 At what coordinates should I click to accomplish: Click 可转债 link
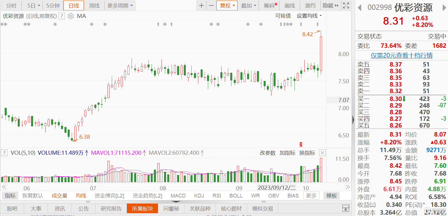[x=283, y=16]
